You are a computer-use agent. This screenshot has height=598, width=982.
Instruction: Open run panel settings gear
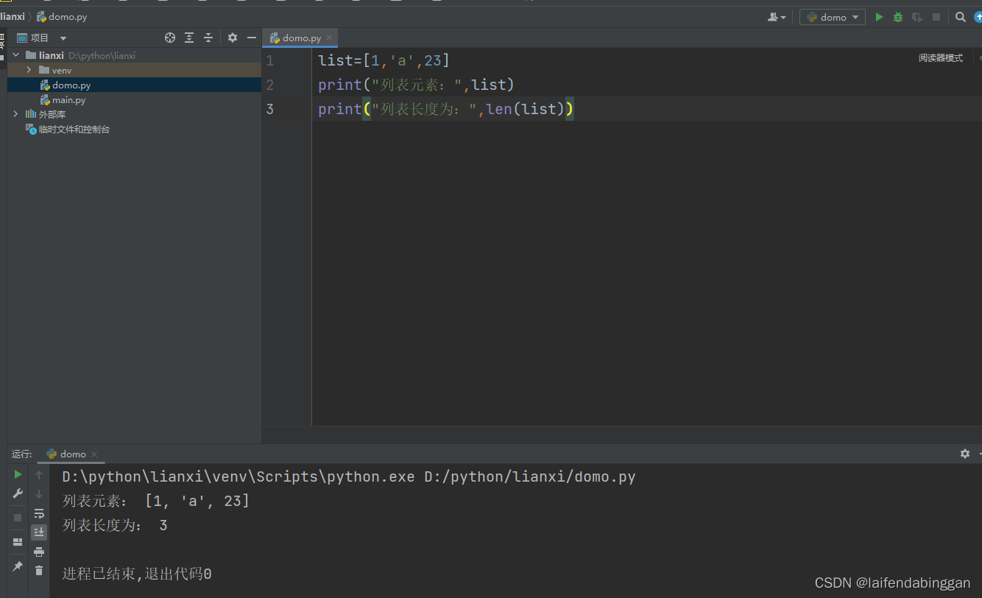965,454
